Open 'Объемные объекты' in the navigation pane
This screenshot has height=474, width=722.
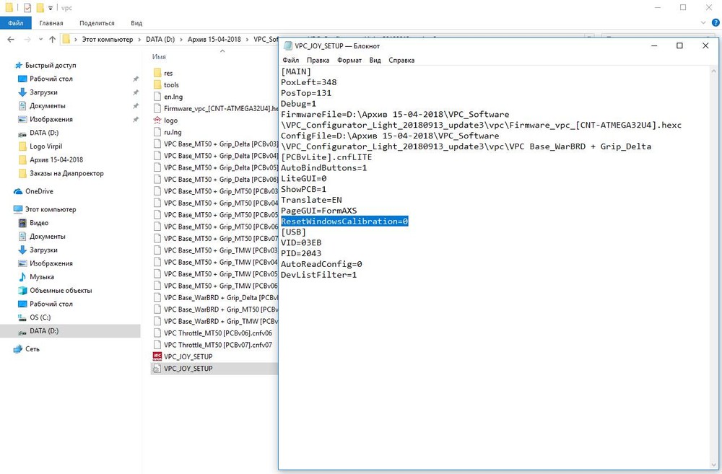pyautogui.click(x=61, y=290)
